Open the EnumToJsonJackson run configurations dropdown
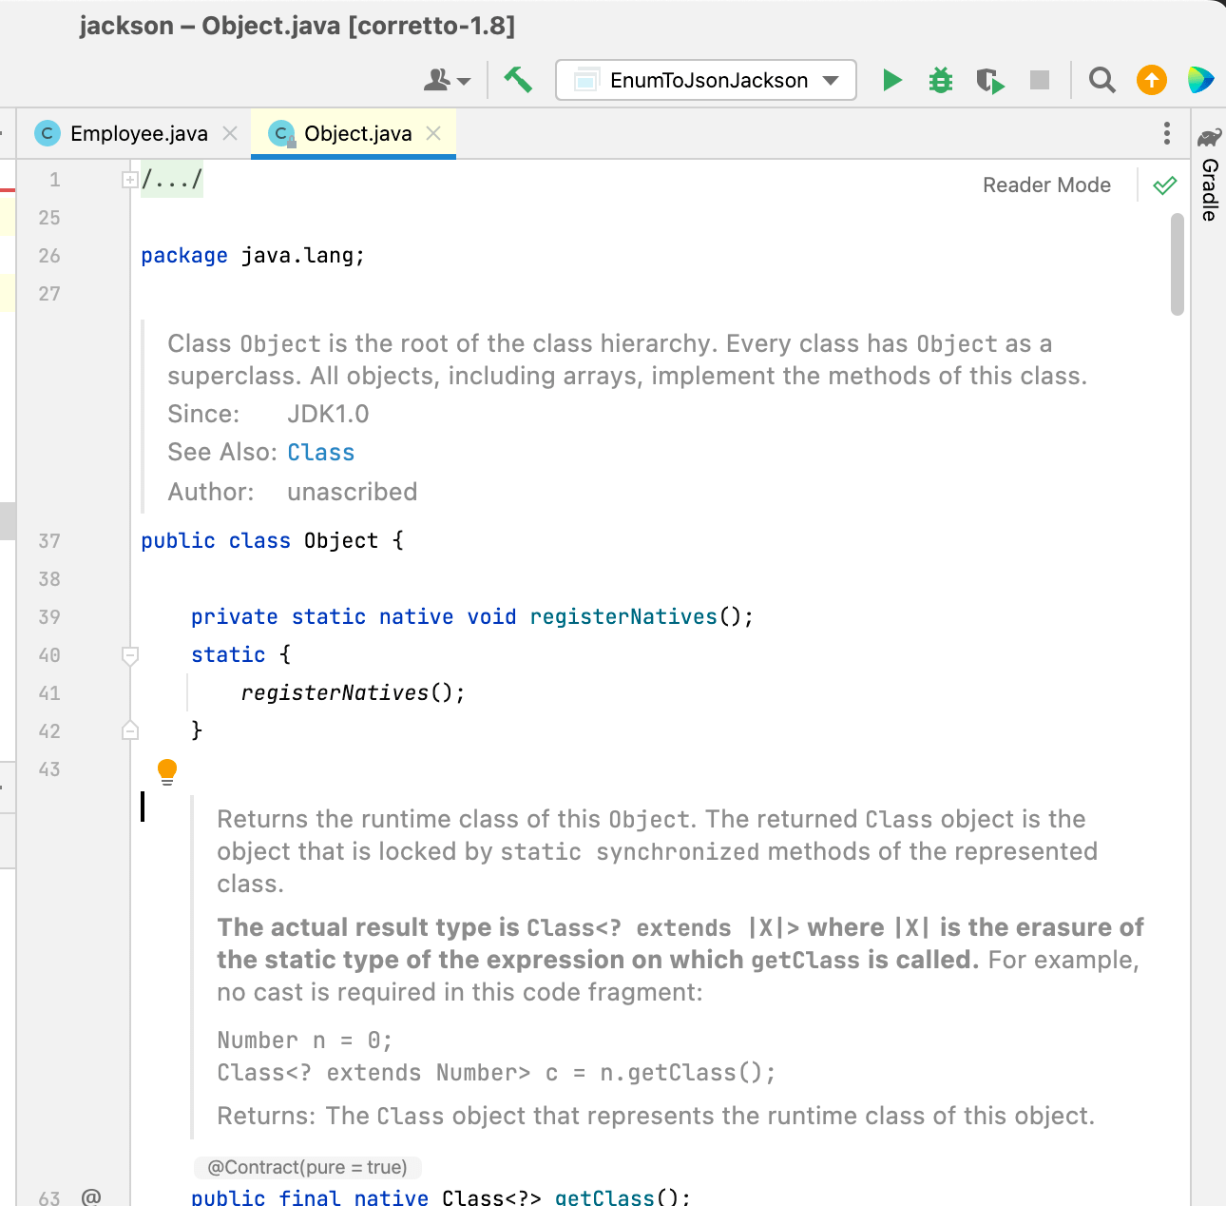1226x1206 pixels. (831, 80)
